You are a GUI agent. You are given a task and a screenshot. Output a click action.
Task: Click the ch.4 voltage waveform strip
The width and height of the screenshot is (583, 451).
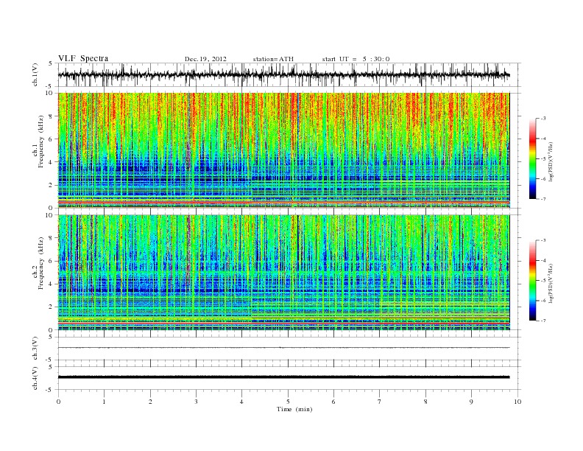pos(289,378)
